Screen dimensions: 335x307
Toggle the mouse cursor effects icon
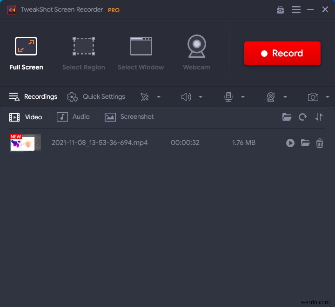pyautogui.click(x=145, y=97)
